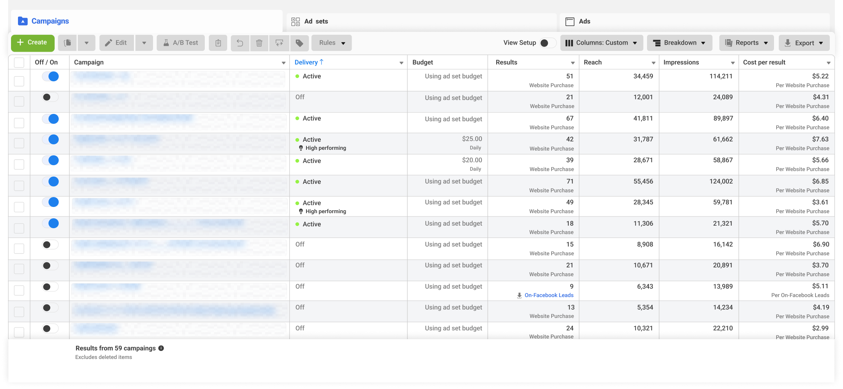The image size is (843, 389).
Task: Click the duplicate campaign icon
Action: point(68,43)
